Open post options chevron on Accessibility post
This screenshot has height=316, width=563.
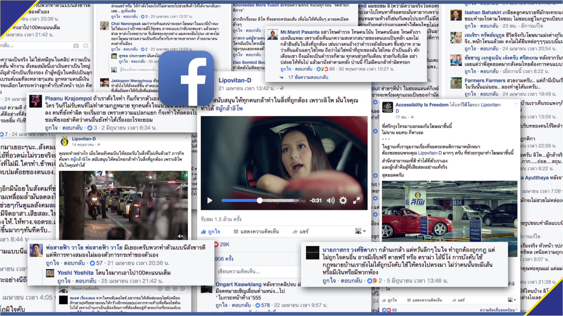516,104
